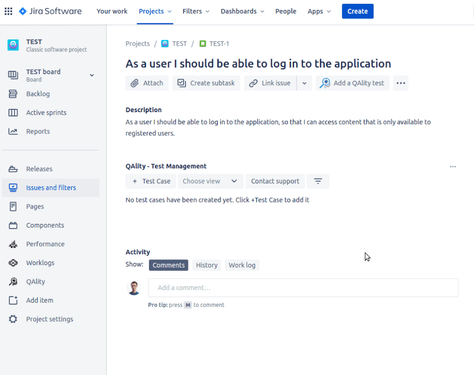This screenshot has width=474, height=375.
Task: Switch to the History activity tab
Action: (x=206, y=265)
